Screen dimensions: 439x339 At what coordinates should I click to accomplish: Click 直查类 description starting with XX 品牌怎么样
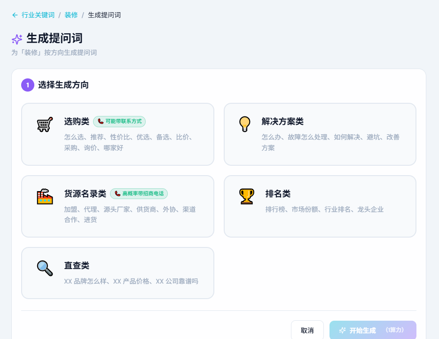[x=131, y=281]
